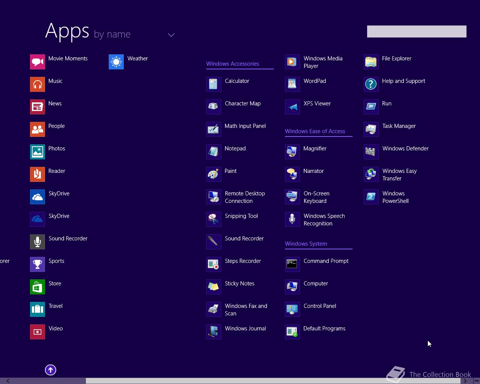Open the Sports trophy icon

point(37,264)
